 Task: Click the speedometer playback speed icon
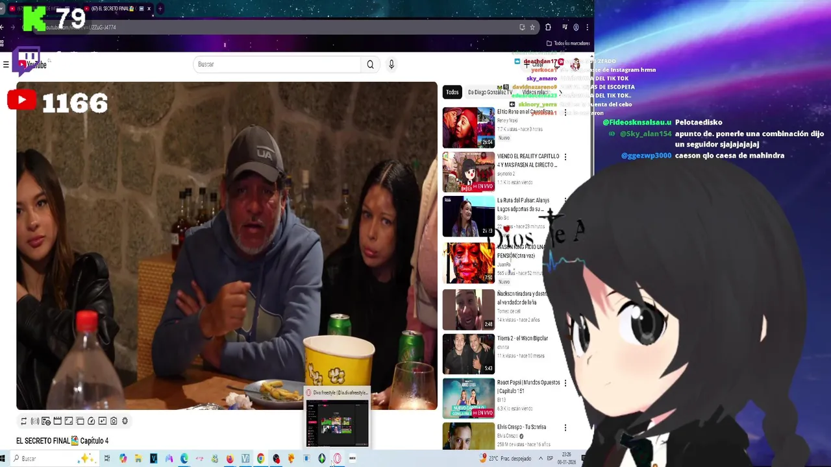pos(92,421)
